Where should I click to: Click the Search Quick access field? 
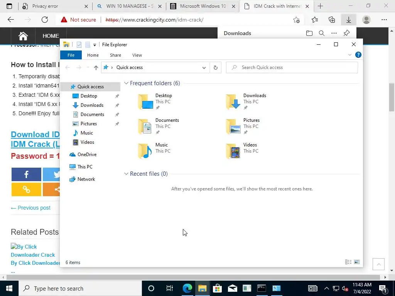pyautogui.click(x=292, y=67)
